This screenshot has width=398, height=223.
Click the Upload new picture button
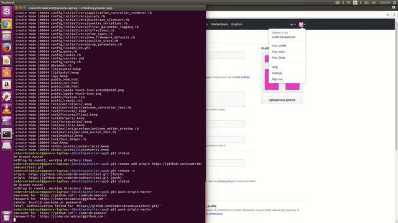coord(282,100)
